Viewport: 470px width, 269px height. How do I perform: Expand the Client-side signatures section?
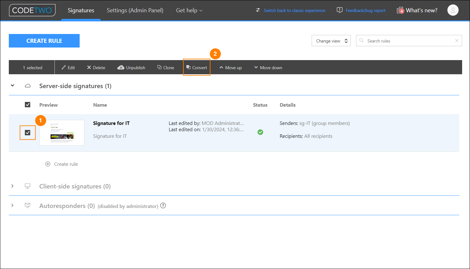click(x=12, y=186)
